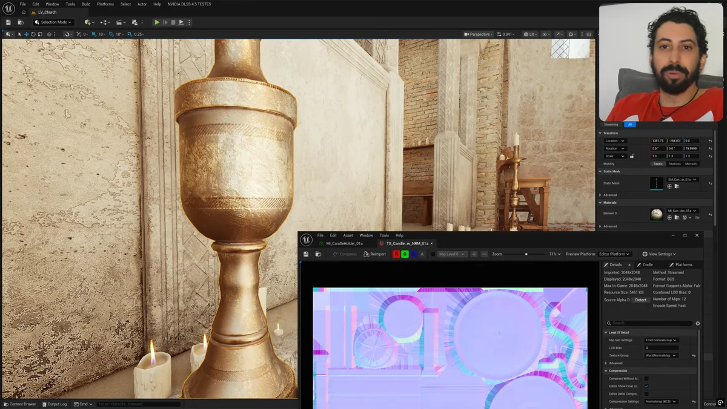
Task: Decrease mip level with minus button
Action: [484, 254]
